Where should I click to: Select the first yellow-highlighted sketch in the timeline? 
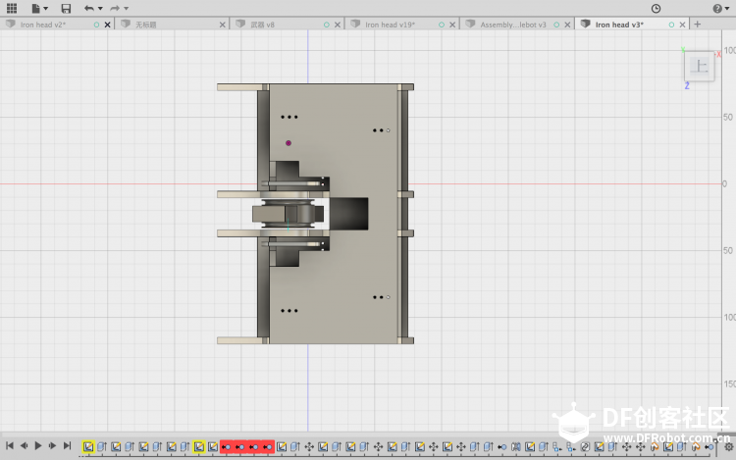click(88, 447)
